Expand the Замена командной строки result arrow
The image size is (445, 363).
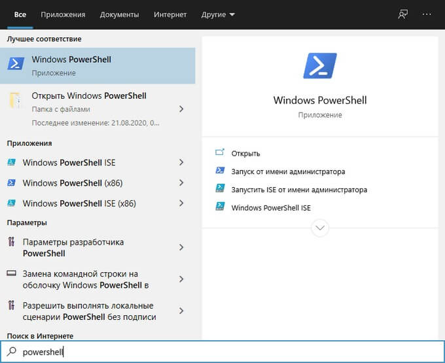[x=181, y=279]
